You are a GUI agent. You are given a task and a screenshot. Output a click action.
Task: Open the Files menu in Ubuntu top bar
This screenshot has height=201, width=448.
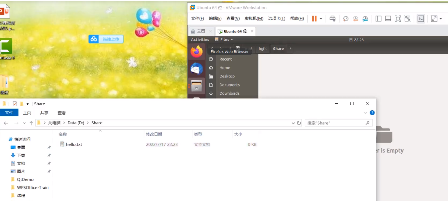pyautogui.click(x=224, y=39)
